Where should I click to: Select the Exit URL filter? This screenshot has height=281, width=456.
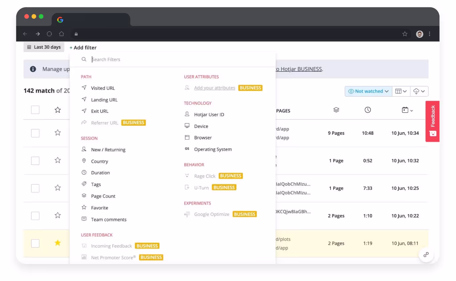click(x=100, y=111)
